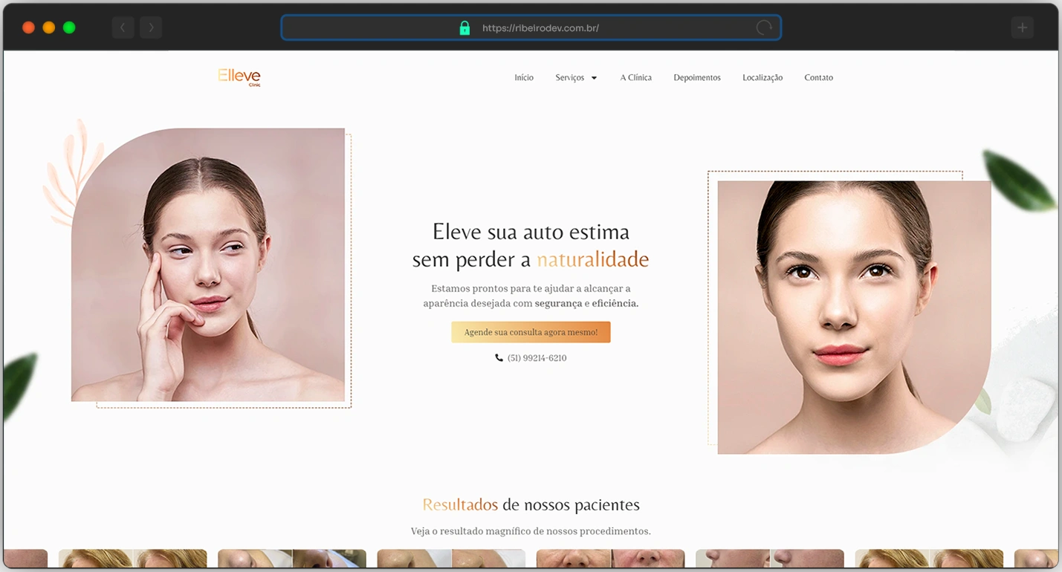The image size is (1062, 572).
Task: Navigate to Localização in the navbar
Action: click(x=762, y=77)
